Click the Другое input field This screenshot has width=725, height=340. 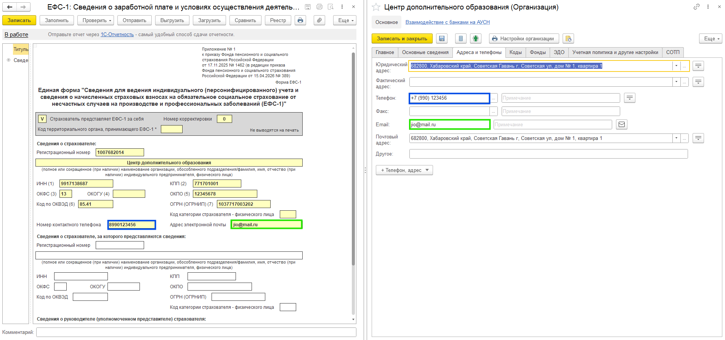point(549,154)
